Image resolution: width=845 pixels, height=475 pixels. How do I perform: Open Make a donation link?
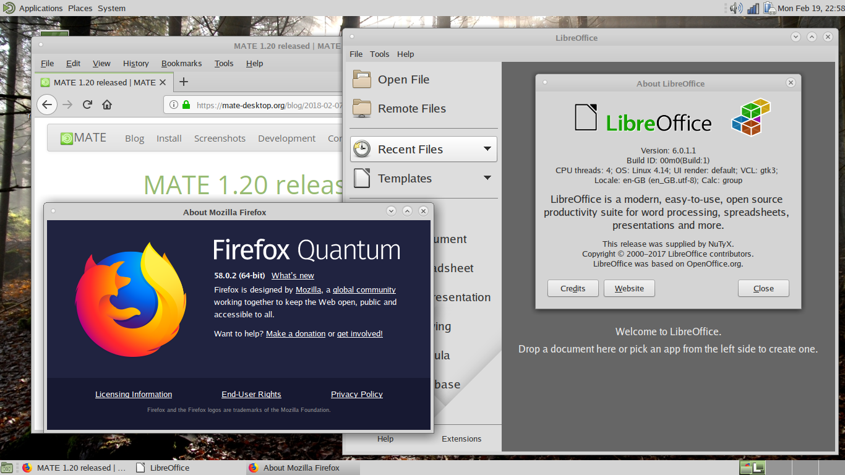point(296,333)
